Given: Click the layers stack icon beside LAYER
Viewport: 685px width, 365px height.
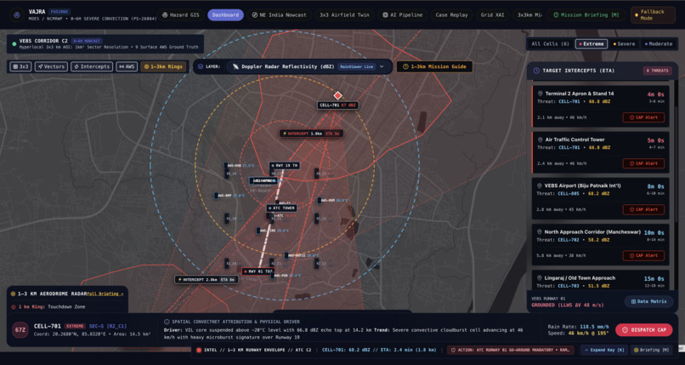Looking at the screenshot, I should pyautogui.click(x=201, y=67).
